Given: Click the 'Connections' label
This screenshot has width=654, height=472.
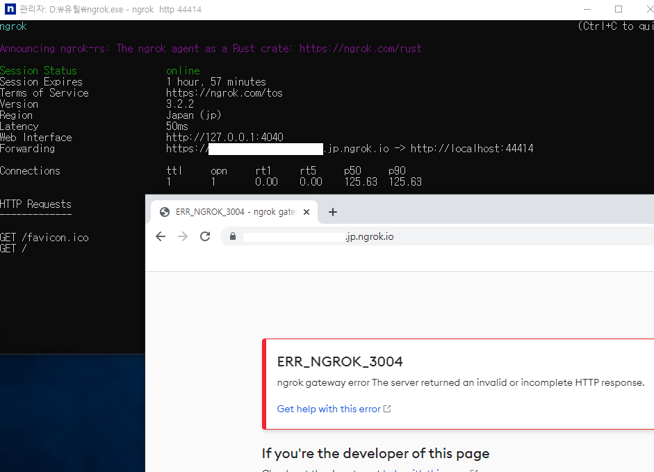Looking at the screenshot, I should [x=30, y=171].
